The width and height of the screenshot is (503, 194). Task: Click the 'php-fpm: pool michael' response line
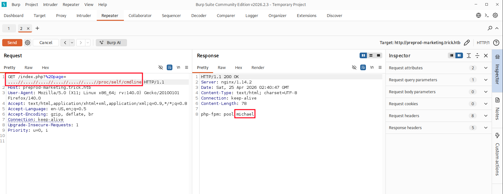click(227, 114)
